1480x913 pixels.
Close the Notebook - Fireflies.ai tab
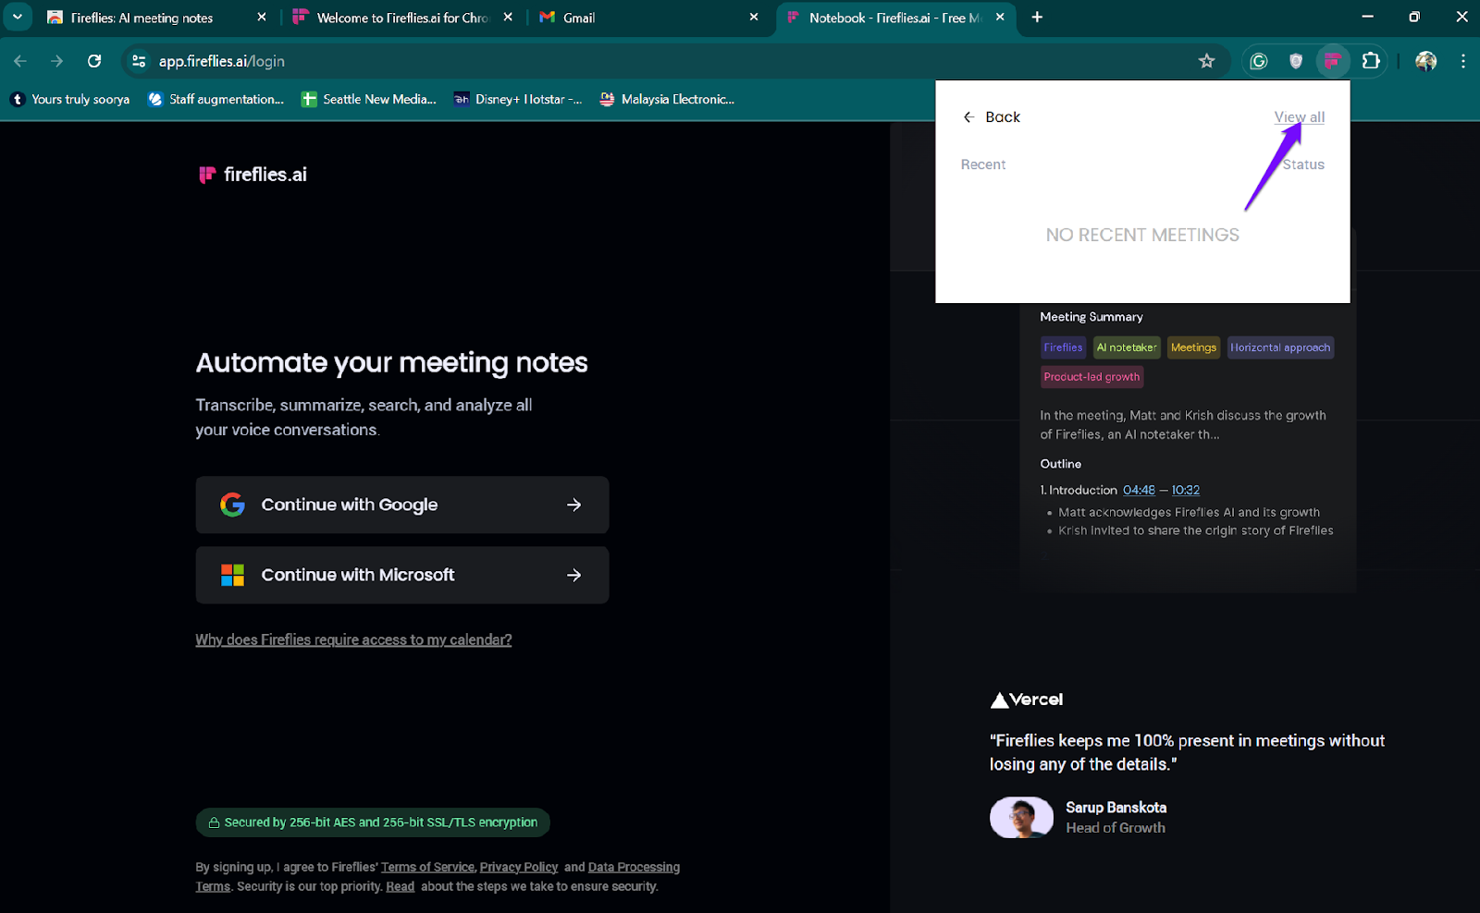tap(1000, 17)
